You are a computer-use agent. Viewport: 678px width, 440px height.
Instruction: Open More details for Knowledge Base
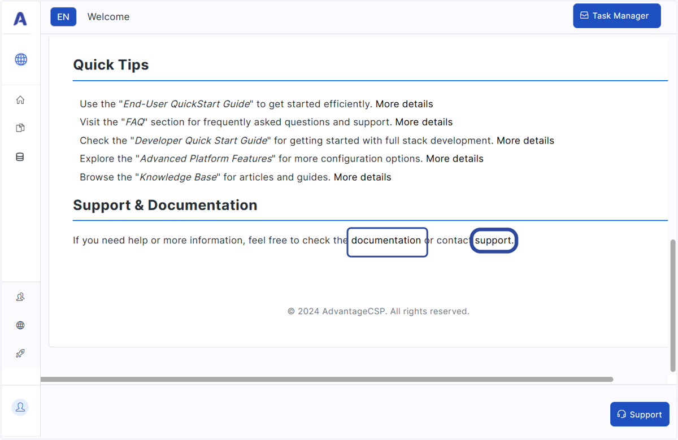(x=363, y=177)
